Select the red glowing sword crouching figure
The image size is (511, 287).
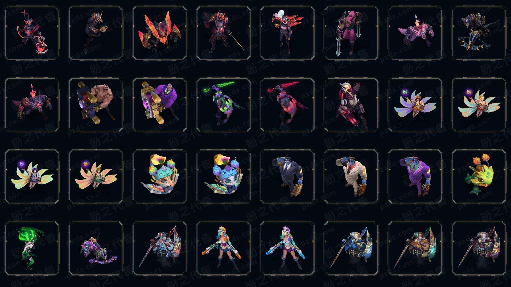(x=287, y=105)
